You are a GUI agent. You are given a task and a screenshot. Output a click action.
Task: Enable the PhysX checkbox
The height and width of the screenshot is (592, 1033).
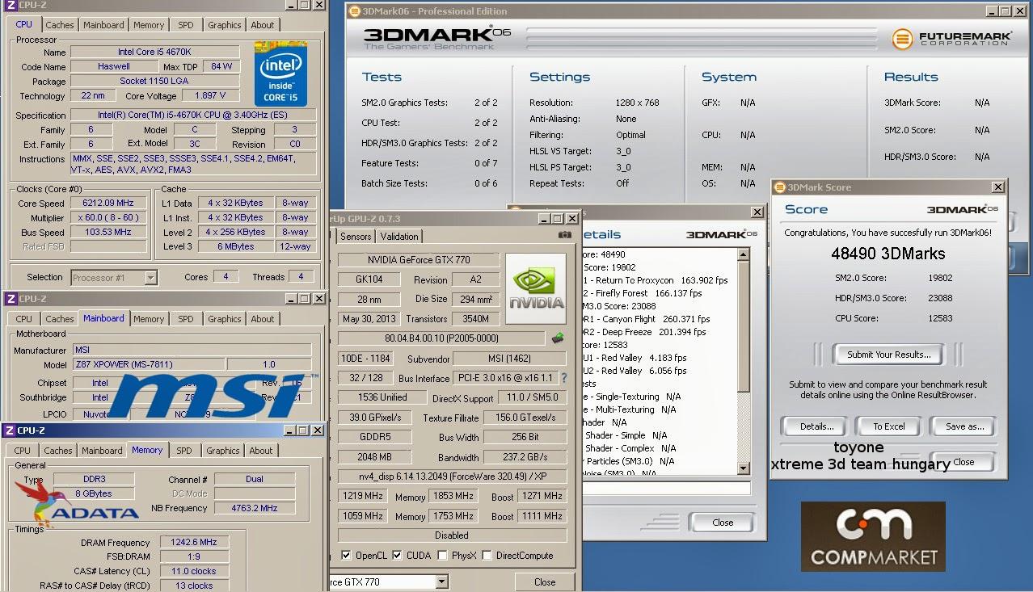442,556
